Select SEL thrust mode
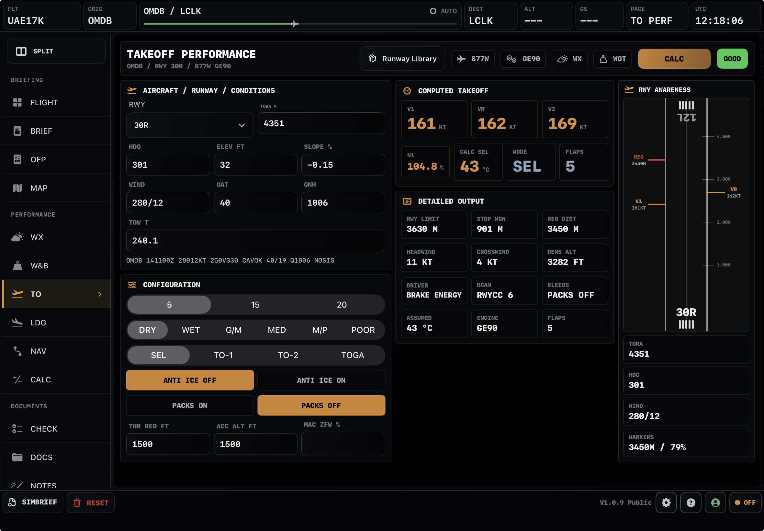Viewport: 764px width, 531px height. (158, 355)
